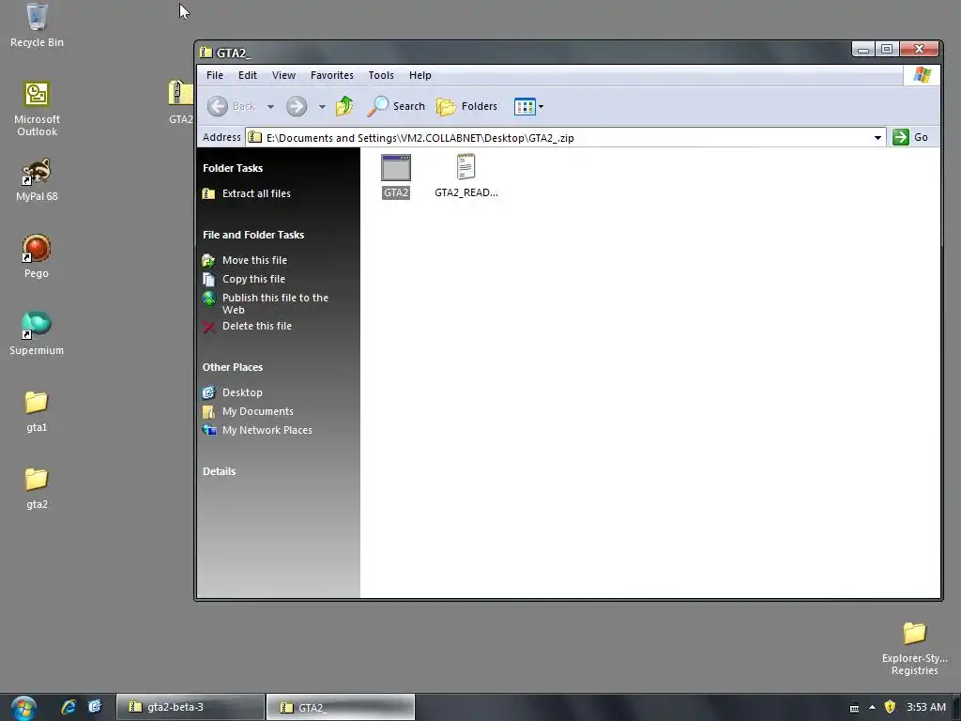
Task: Open the Edit menu
Action: point(248,75)
